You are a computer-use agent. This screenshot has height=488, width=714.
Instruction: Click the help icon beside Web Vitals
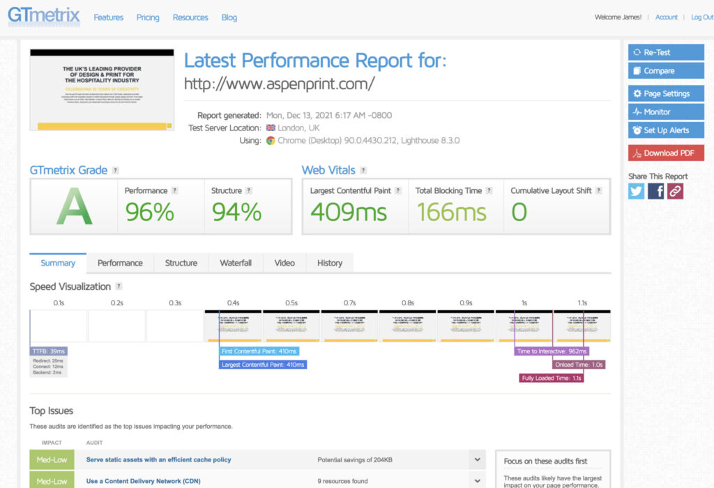(365, 169)
